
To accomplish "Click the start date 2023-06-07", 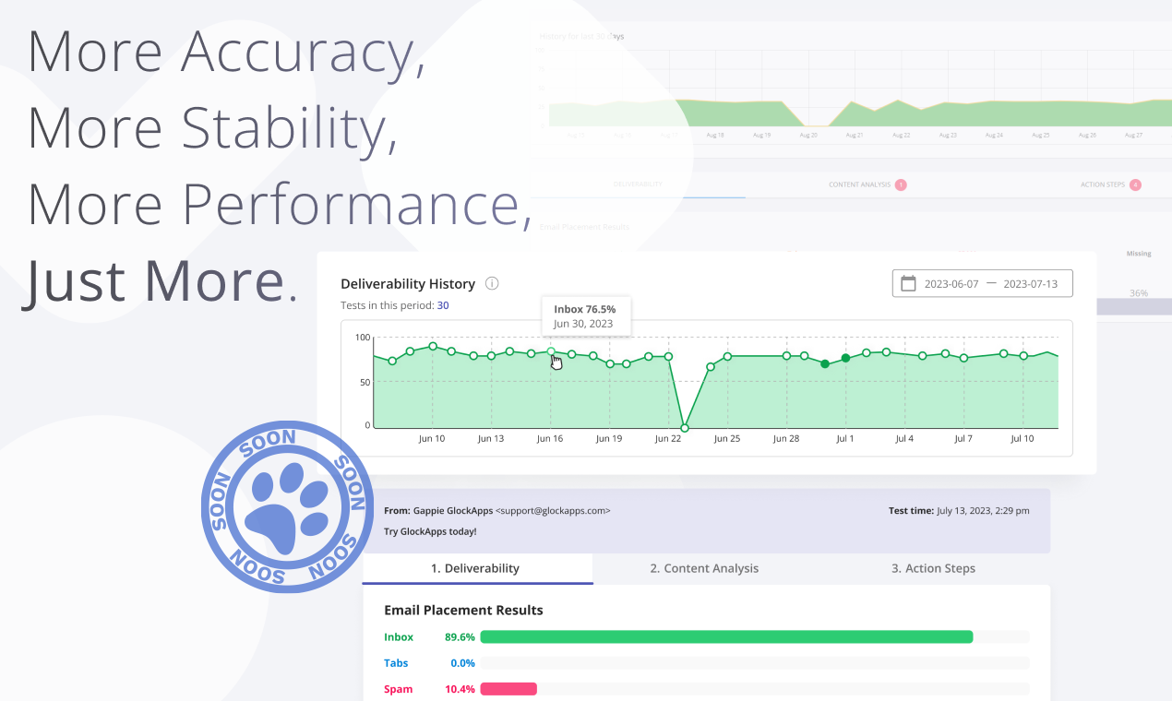I will click(x=951, y=284).
